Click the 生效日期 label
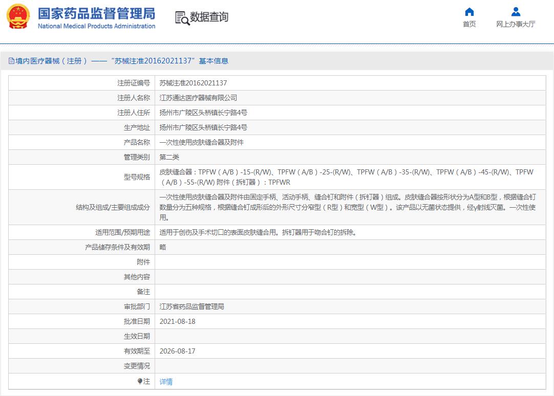 137,336
